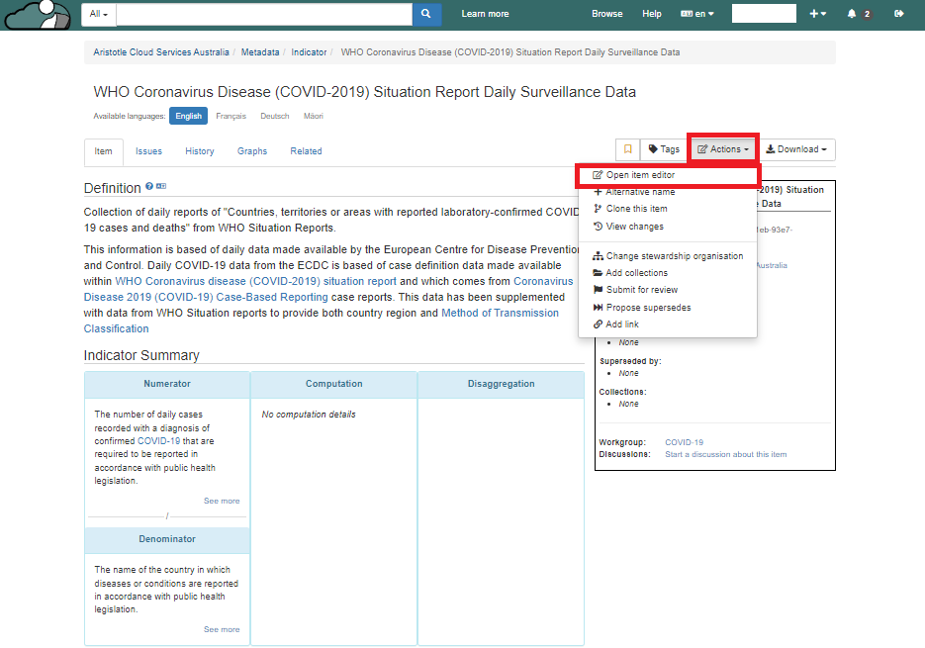The height and width of the screenshot is (648, 925).
Task: Expand the plus create menu
Action: 817,14
